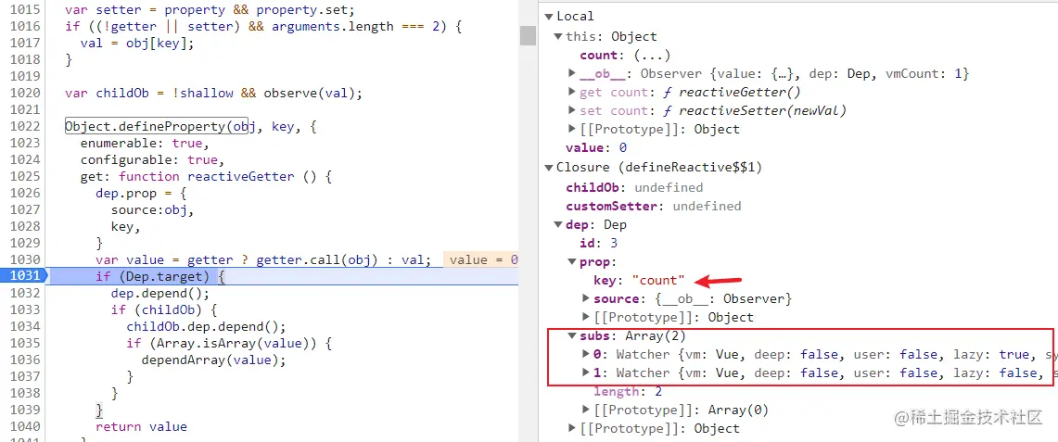
Task: Click 'var setter = property && property.set;' line
Action: pos(210,11)
